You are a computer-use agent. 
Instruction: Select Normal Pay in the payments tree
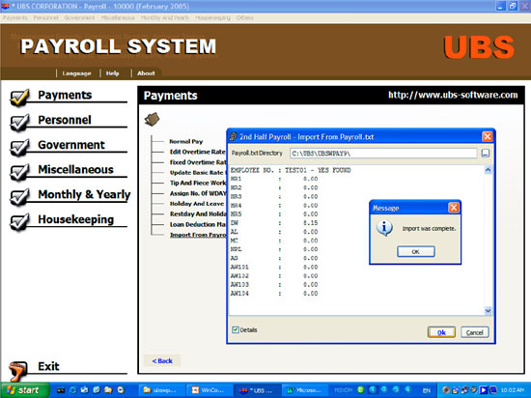(x=186, y=141)
